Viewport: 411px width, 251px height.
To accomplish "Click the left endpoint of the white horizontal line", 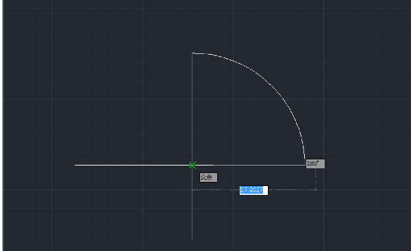I will click(x=75, y=165).
